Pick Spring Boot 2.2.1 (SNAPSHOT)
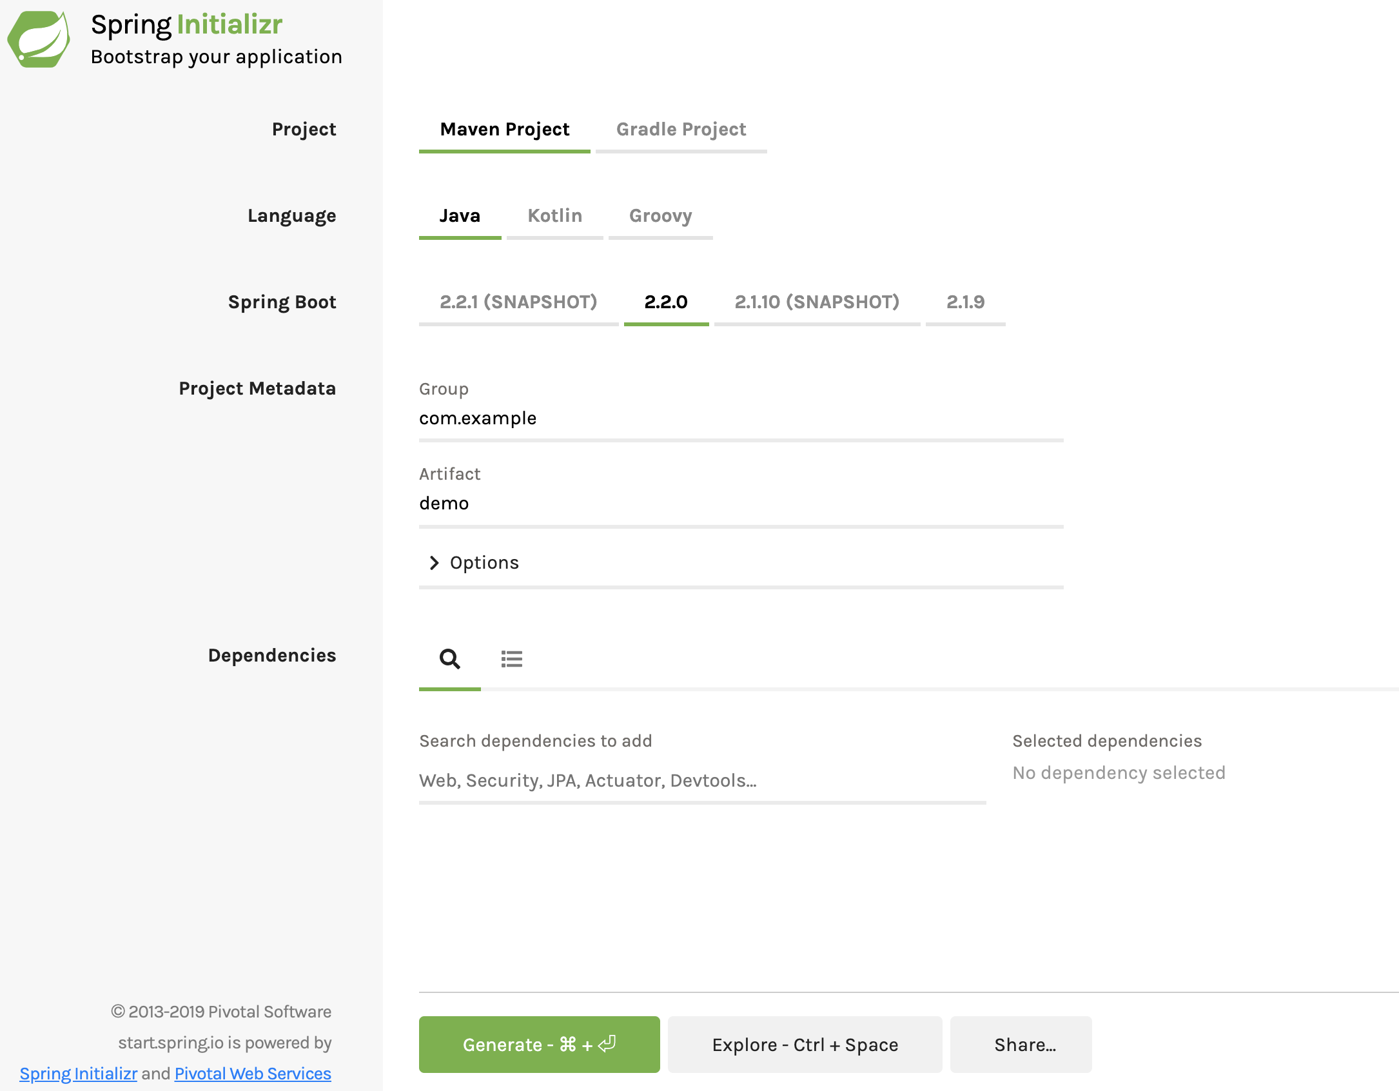The height and width of the screenshot is (1091, 1399). click(x=518, y=302)
